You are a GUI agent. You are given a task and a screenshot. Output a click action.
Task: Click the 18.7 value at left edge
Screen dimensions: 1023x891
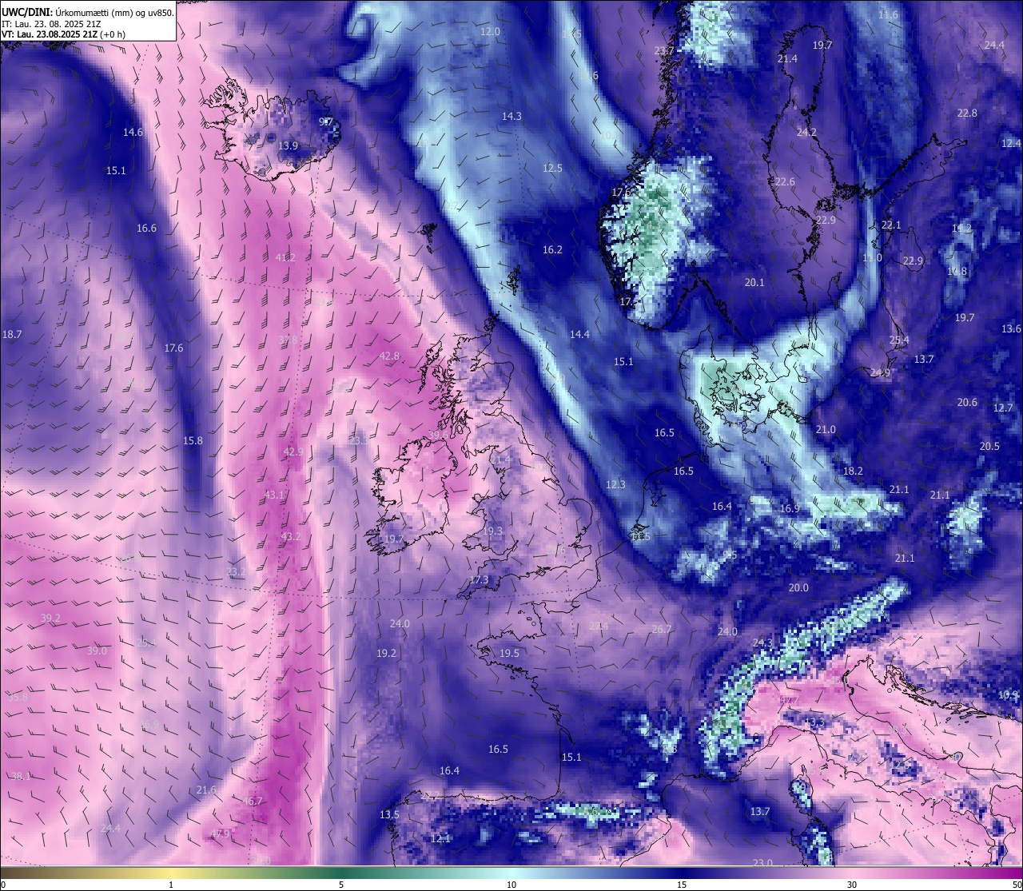tap(12, 334)
